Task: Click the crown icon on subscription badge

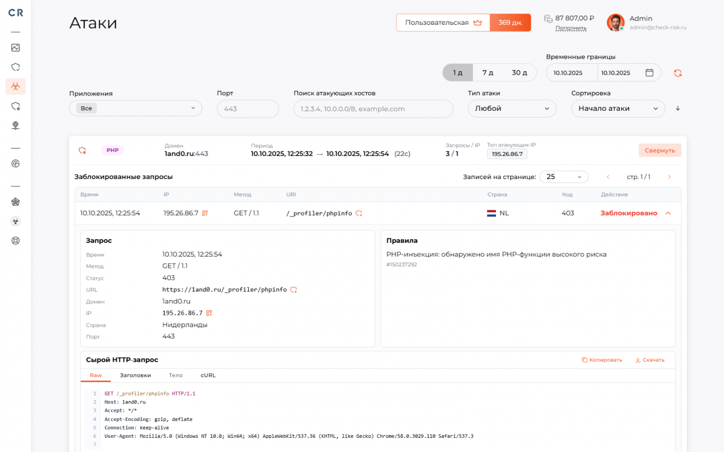Action: click(x=477, y=23)
